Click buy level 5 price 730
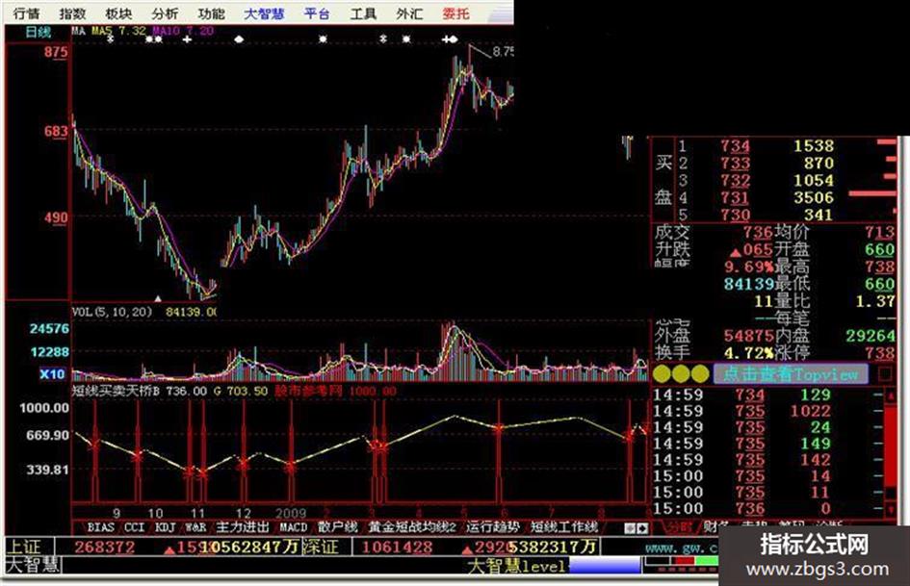The width and height of the screenshot is (910, 586). pos(735,215)
